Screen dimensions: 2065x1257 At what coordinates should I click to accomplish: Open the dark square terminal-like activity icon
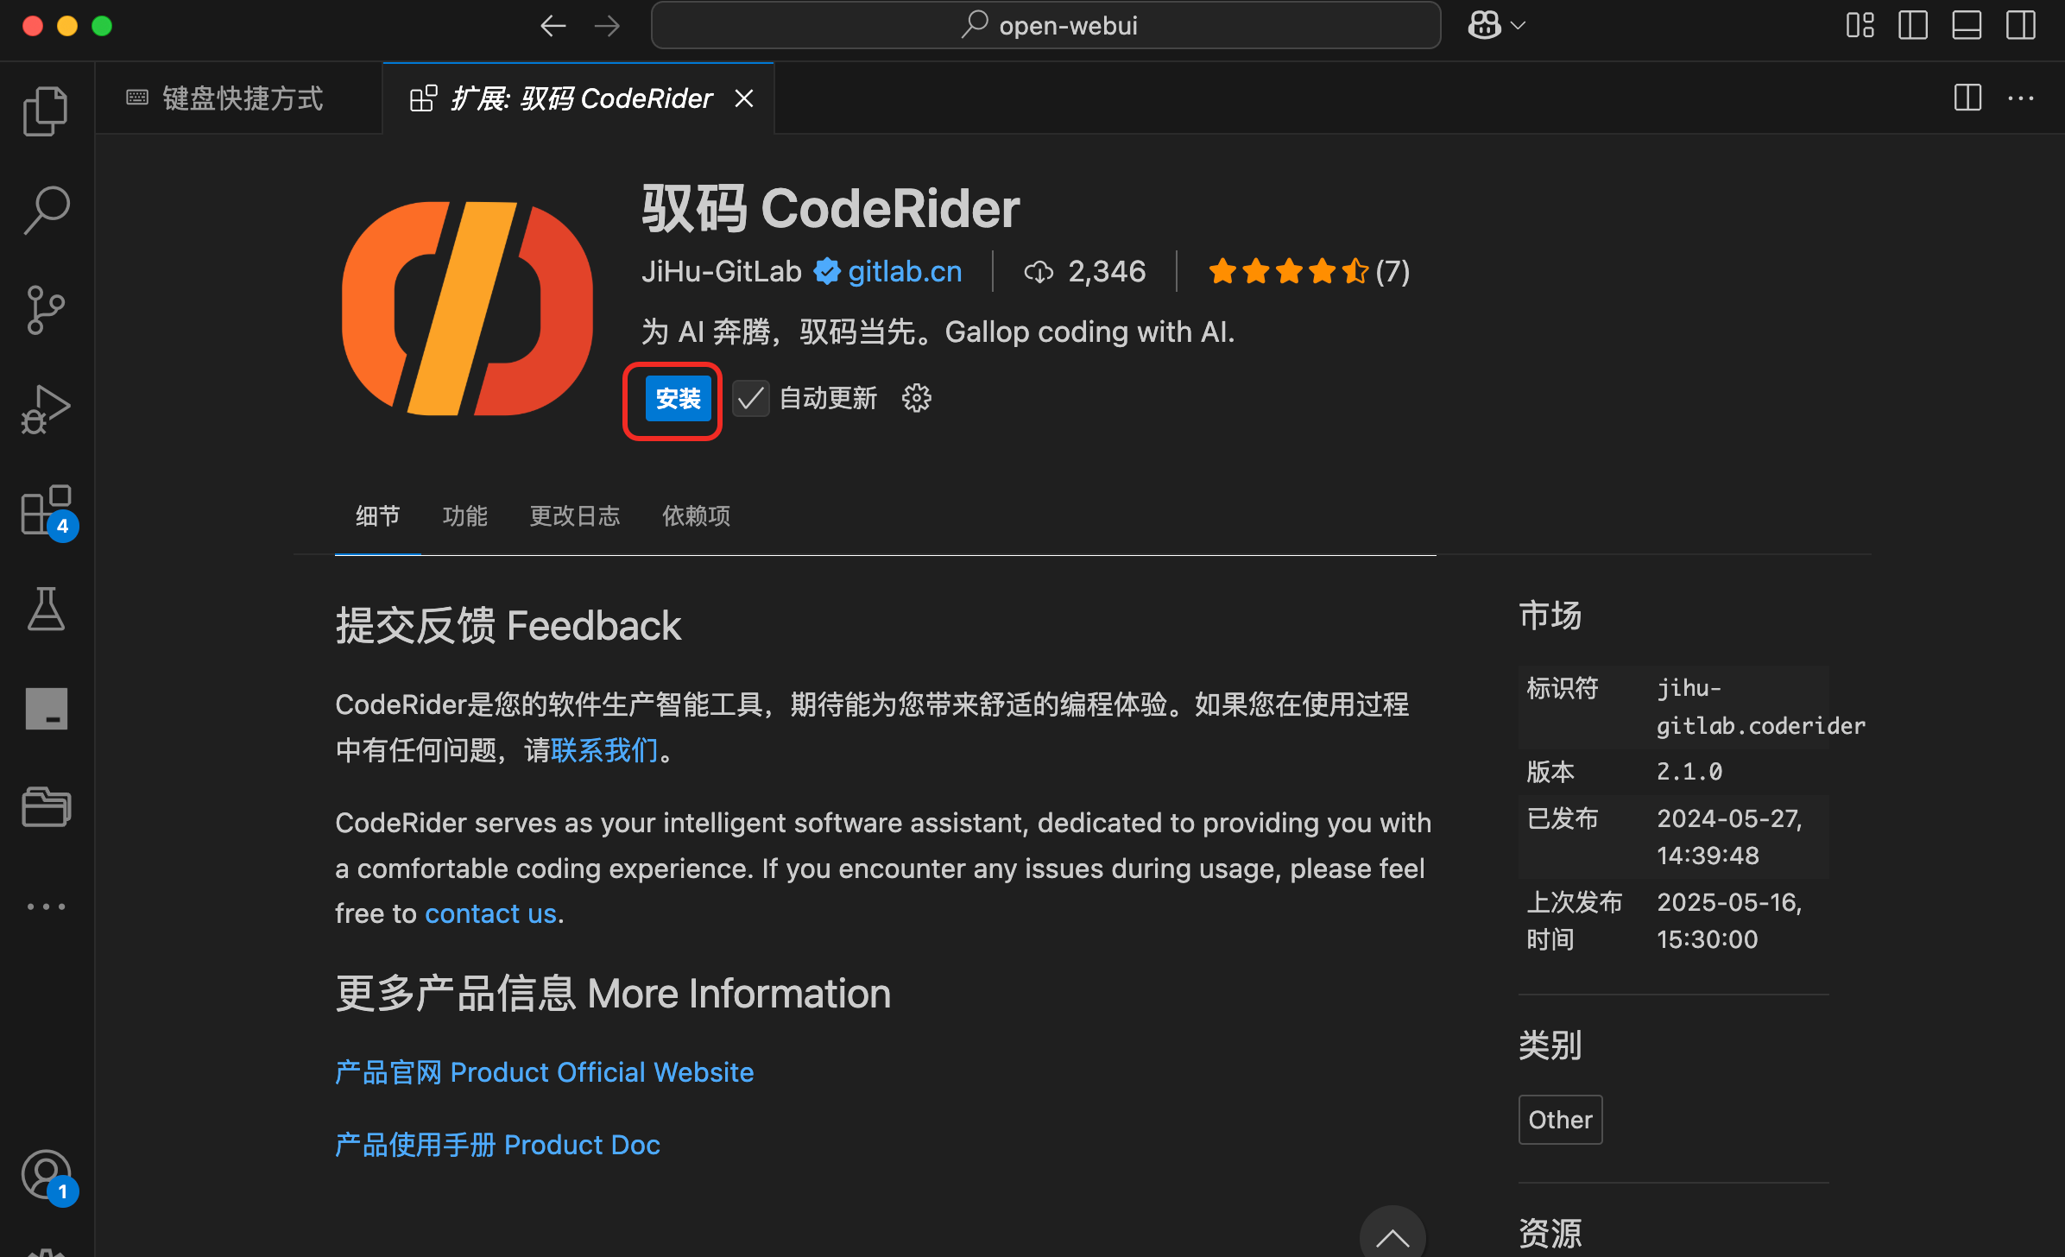coord(46,708)
